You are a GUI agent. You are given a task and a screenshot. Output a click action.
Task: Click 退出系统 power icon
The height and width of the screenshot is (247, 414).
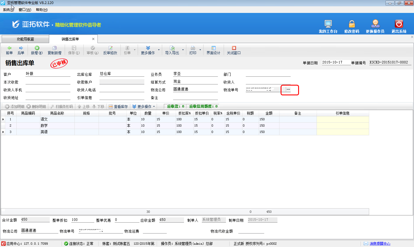pos(399,24)
